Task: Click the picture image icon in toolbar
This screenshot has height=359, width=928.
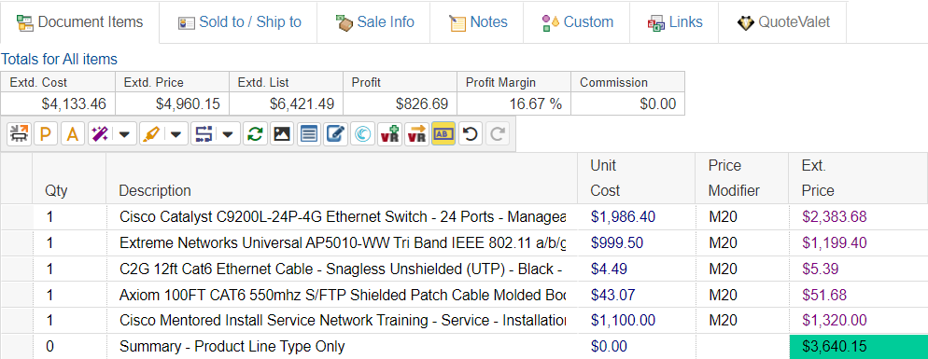Action: (282, 134)
